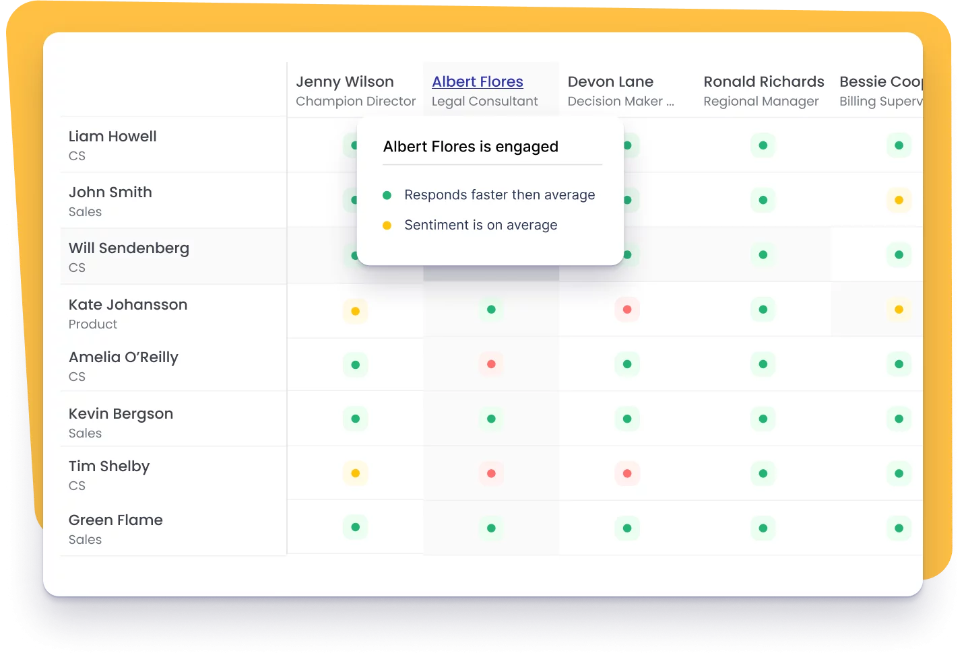Click Green Flame's green dot under Jenny Wilson
The width and height of the screenshot is (966, 661).
click(356, 527)
